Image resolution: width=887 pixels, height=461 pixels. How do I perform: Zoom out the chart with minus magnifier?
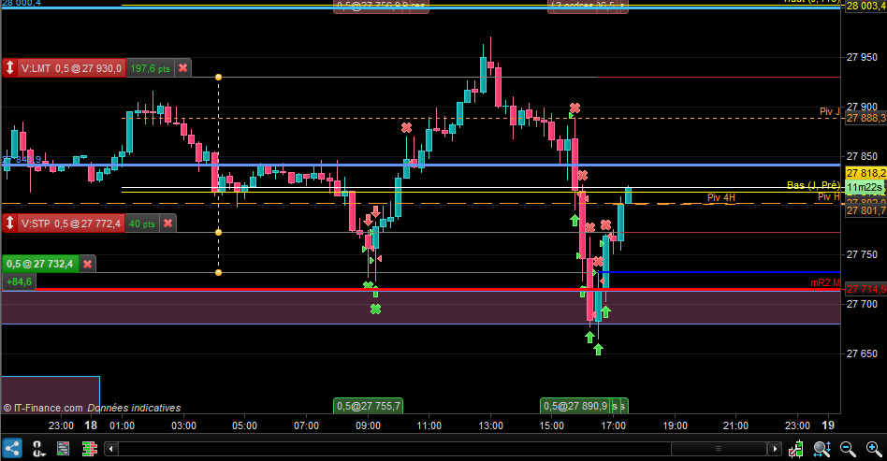tap(848, 449)
